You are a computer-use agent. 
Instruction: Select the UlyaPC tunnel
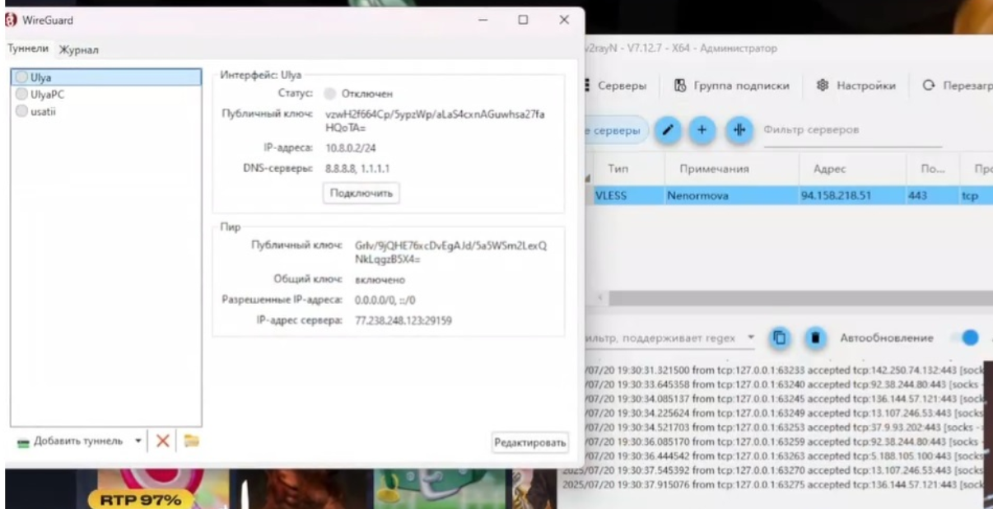pos(105,95)
